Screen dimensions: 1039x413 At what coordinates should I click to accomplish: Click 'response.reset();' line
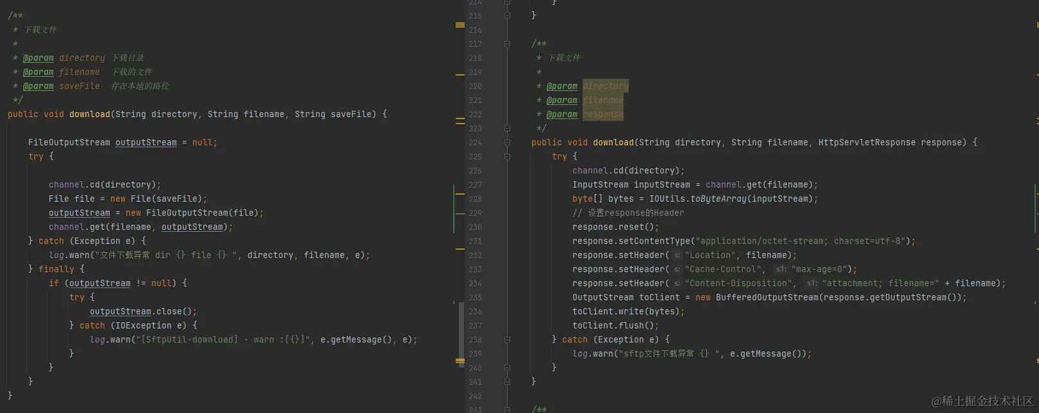pos(616,227)
